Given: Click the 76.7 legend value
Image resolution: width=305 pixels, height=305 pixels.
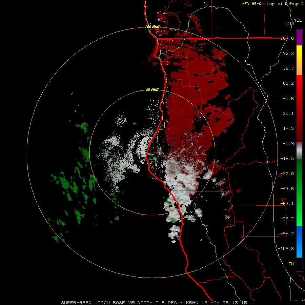Looking at the screenshot, I should click(288, 68).
